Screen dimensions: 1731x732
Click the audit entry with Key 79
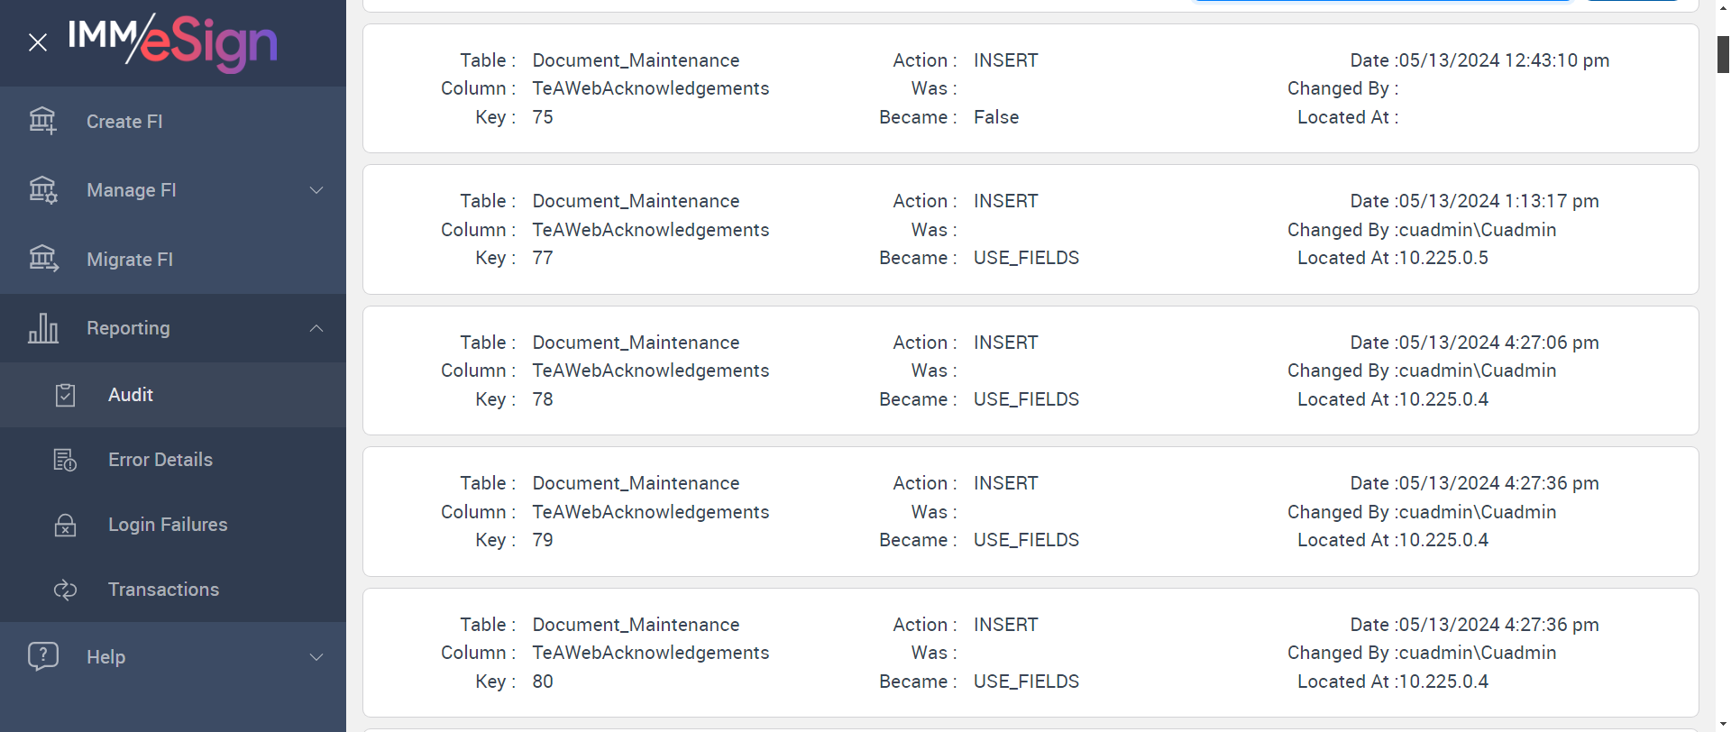coord(1030,511)
